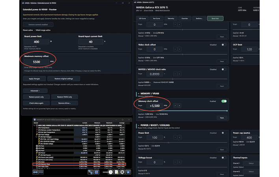Screen dimensions: 279x177
Task: Click the Memory clock offset slider handle
Action: pyautogui.click(x=227, y=111)
